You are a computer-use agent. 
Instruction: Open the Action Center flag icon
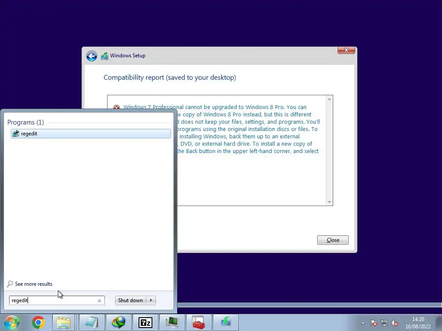click(374, 323)
